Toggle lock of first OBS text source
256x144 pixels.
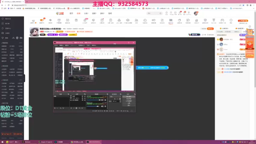tap(84, 96)
